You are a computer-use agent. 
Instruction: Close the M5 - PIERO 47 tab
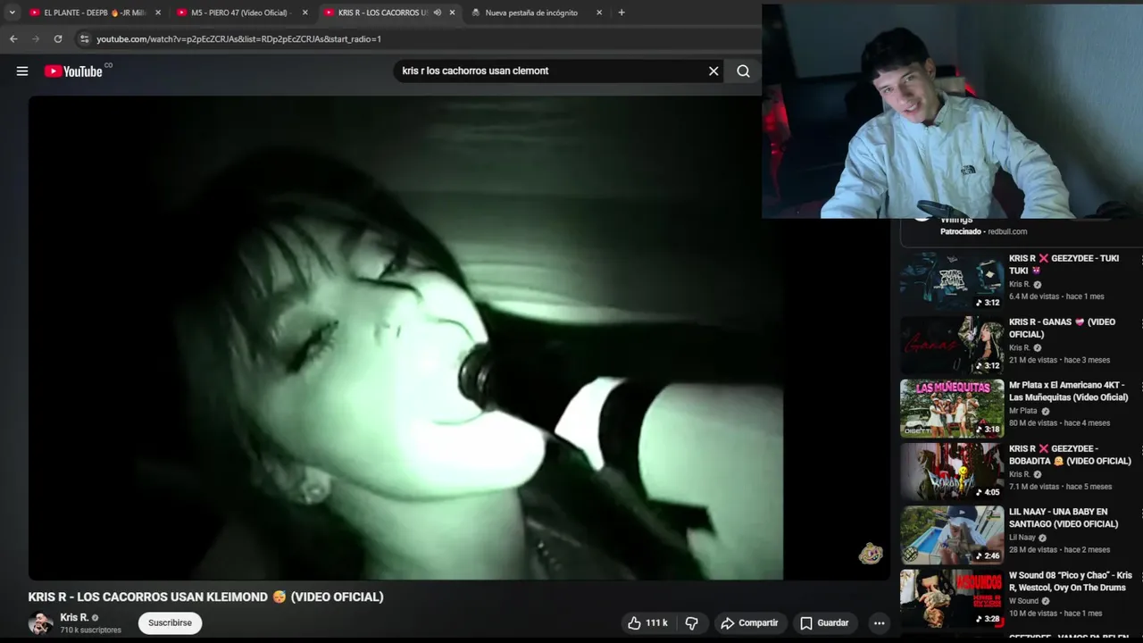pos(305,13)
